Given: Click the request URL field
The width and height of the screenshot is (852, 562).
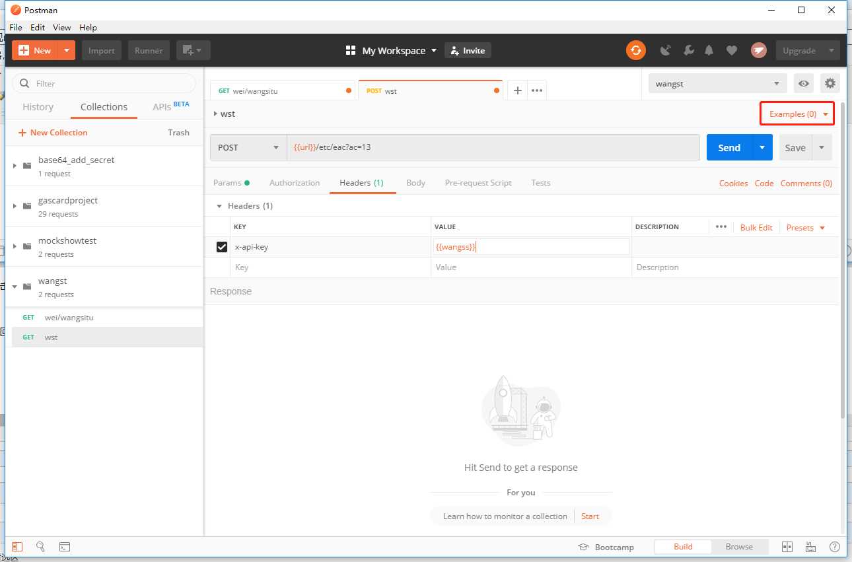Looking at the screenshot, I should tap(493, 147).
